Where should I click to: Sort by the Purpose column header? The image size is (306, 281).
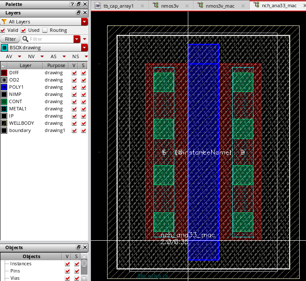click(56, 66)
